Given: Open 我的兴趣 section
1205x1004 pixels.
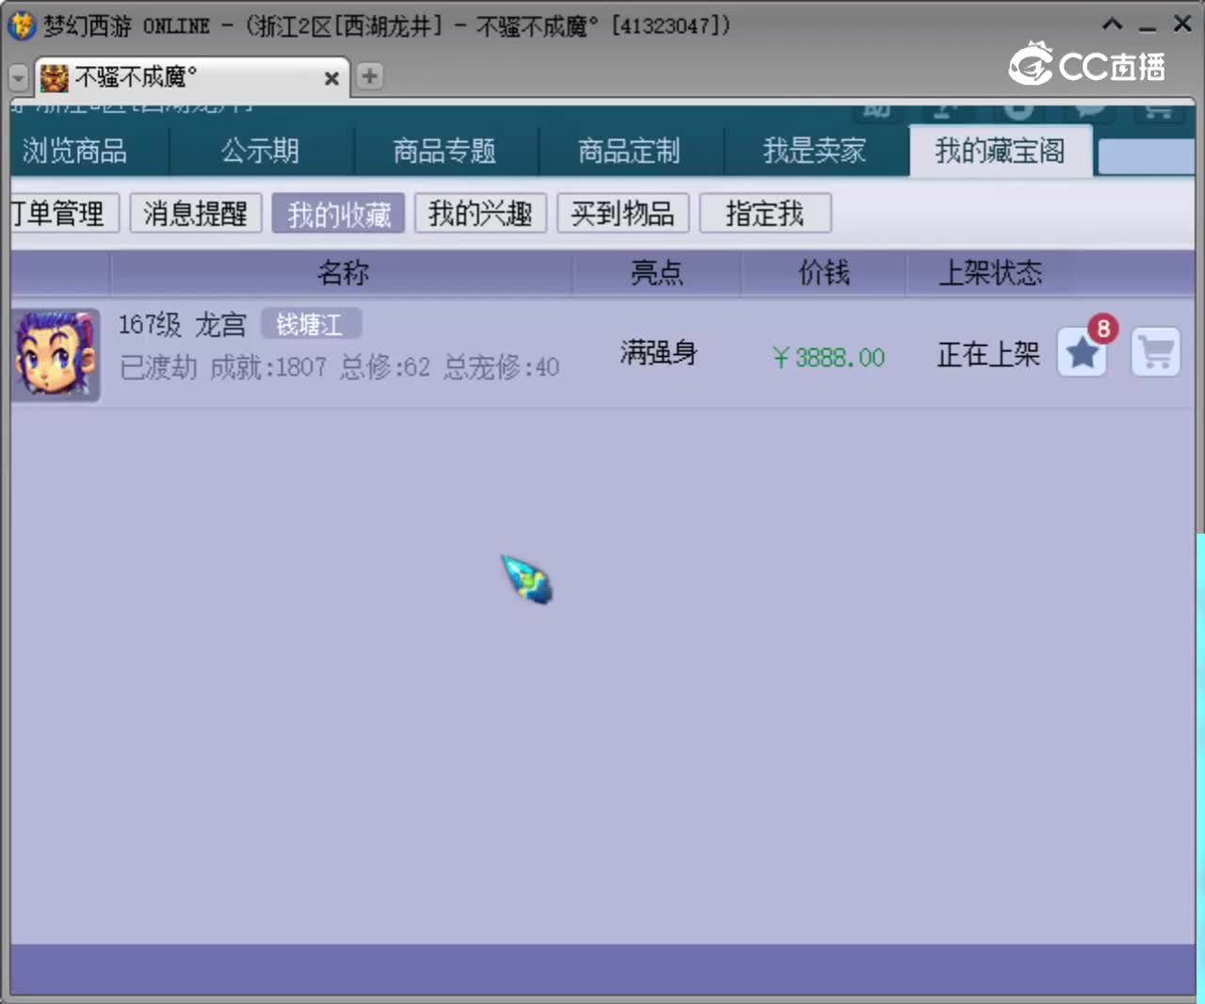Looking at the screenshot, I should coord(481,213).
